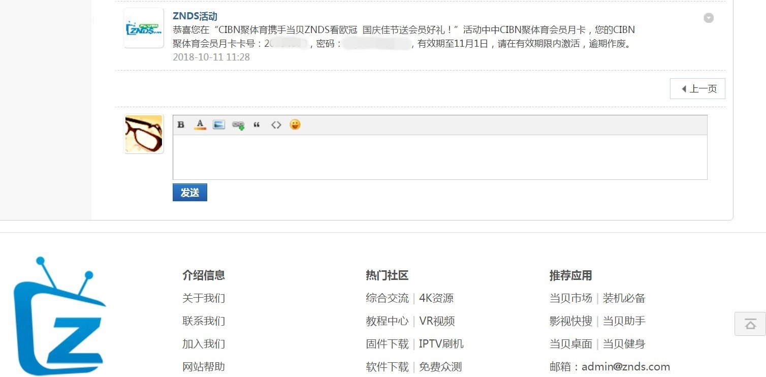Image resolution: width=766 pixels, height=377 pixels.
Task: Click the insert link icon
Action: pyautogui.click(x=238, y=125)
